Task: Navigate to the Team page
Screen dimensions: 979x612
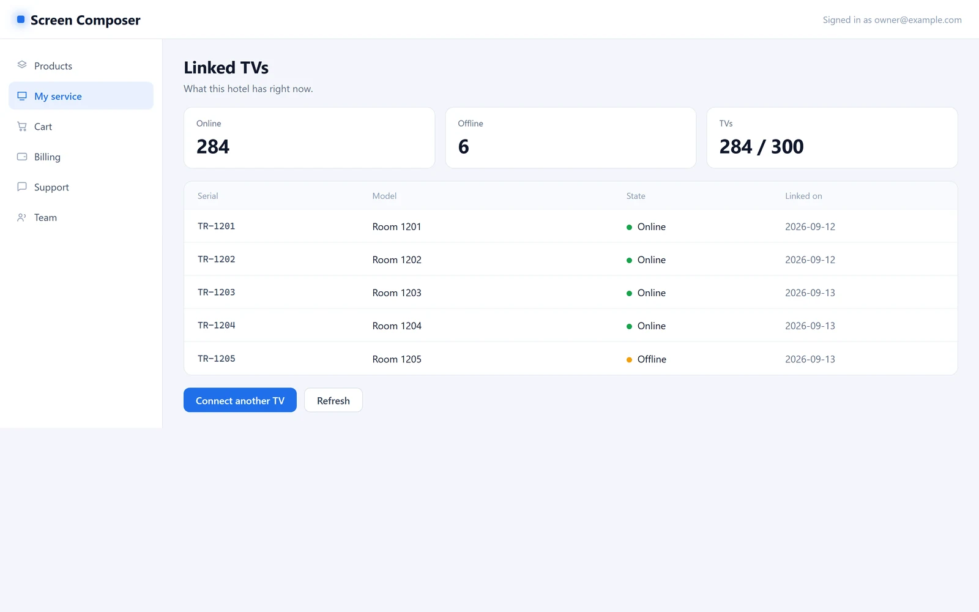Action: click(x=81, y=217)
